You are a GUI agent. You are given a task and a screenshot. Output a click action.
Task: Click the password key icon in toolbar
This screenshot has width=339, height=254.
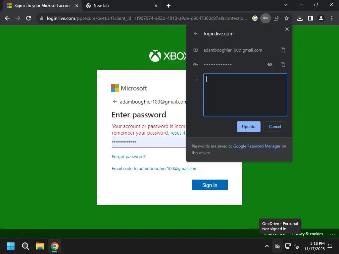pos(266,19)
